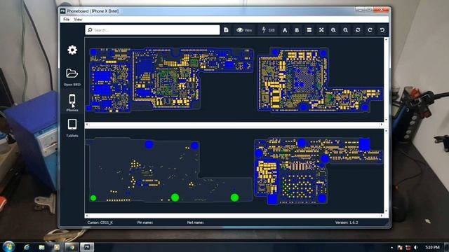
Task: Click the lightning bolt toolbar button
Action: point(268,30)
